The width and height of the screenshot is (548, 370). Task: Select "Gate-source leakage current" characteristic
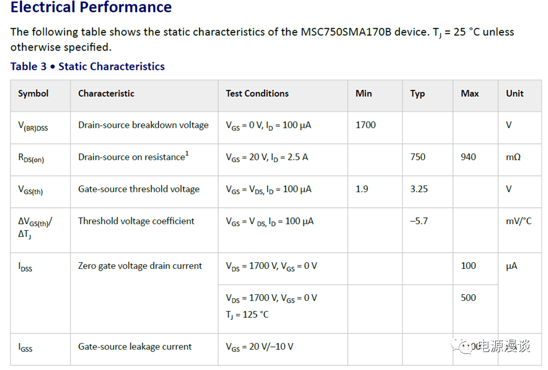(135, 347)
